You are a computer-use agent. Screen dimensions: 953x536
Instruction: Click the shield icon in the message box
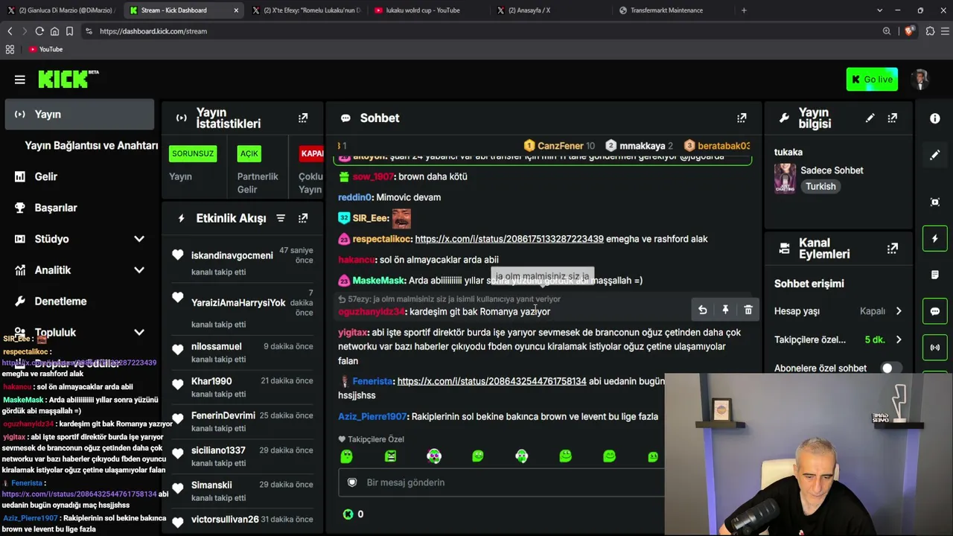(352, 482)
